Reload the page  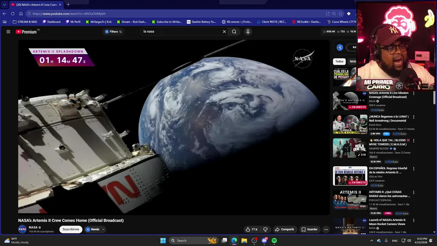click(13, 14)
